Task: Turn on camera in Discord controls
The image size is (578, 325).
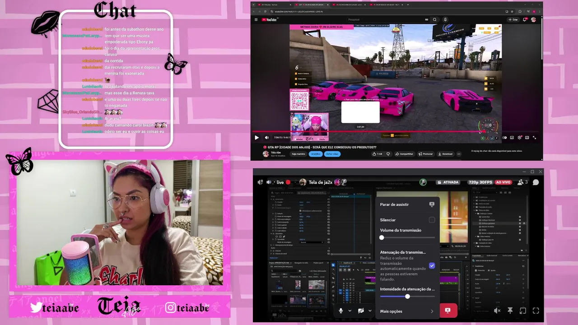Action: click(x=361, y=311)
